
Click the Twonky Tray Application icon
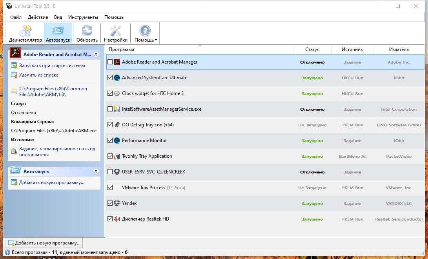pyautogui.click(x=117, y=156)
